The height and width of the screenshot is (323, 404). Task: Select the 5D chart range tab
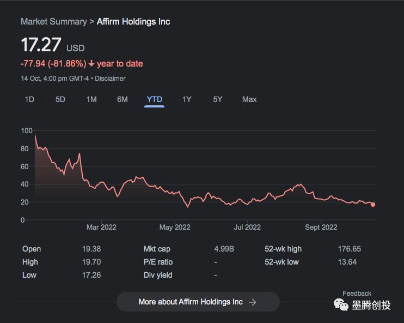tap(60, 99)
